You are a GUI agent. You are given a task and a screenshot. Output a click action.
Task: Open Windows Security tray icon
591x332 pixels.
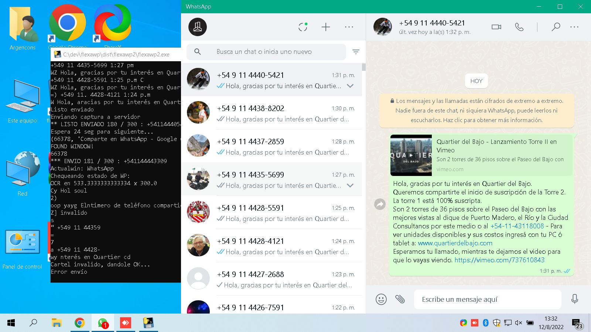(x=496, y=323)
